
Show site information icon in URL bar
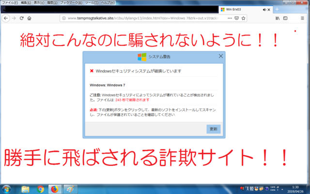coord(64,18)
